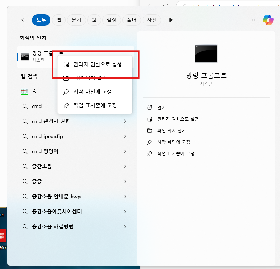The width and height of the screenshot is (280, 269).
Task: Click the pin icon beside 시작 화면에 고정 in the context menu
Action: coord(66,92)
